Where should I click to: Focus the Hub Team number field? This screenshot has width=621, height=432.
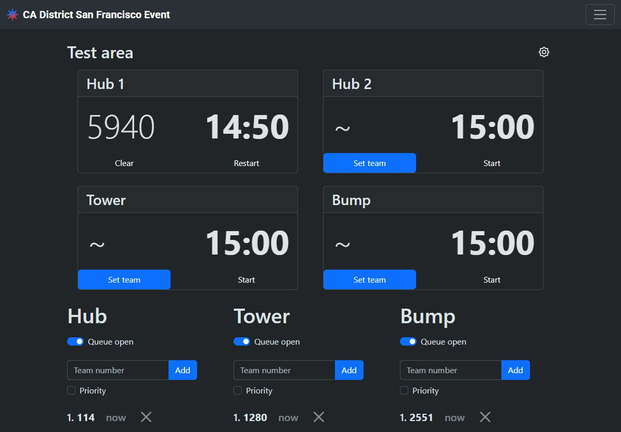point(118,370)
